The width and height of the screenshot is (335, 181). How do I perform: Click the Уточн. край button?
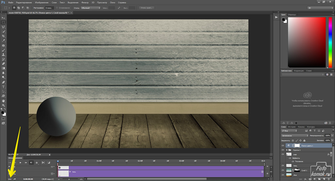click(x=147, y=8)
